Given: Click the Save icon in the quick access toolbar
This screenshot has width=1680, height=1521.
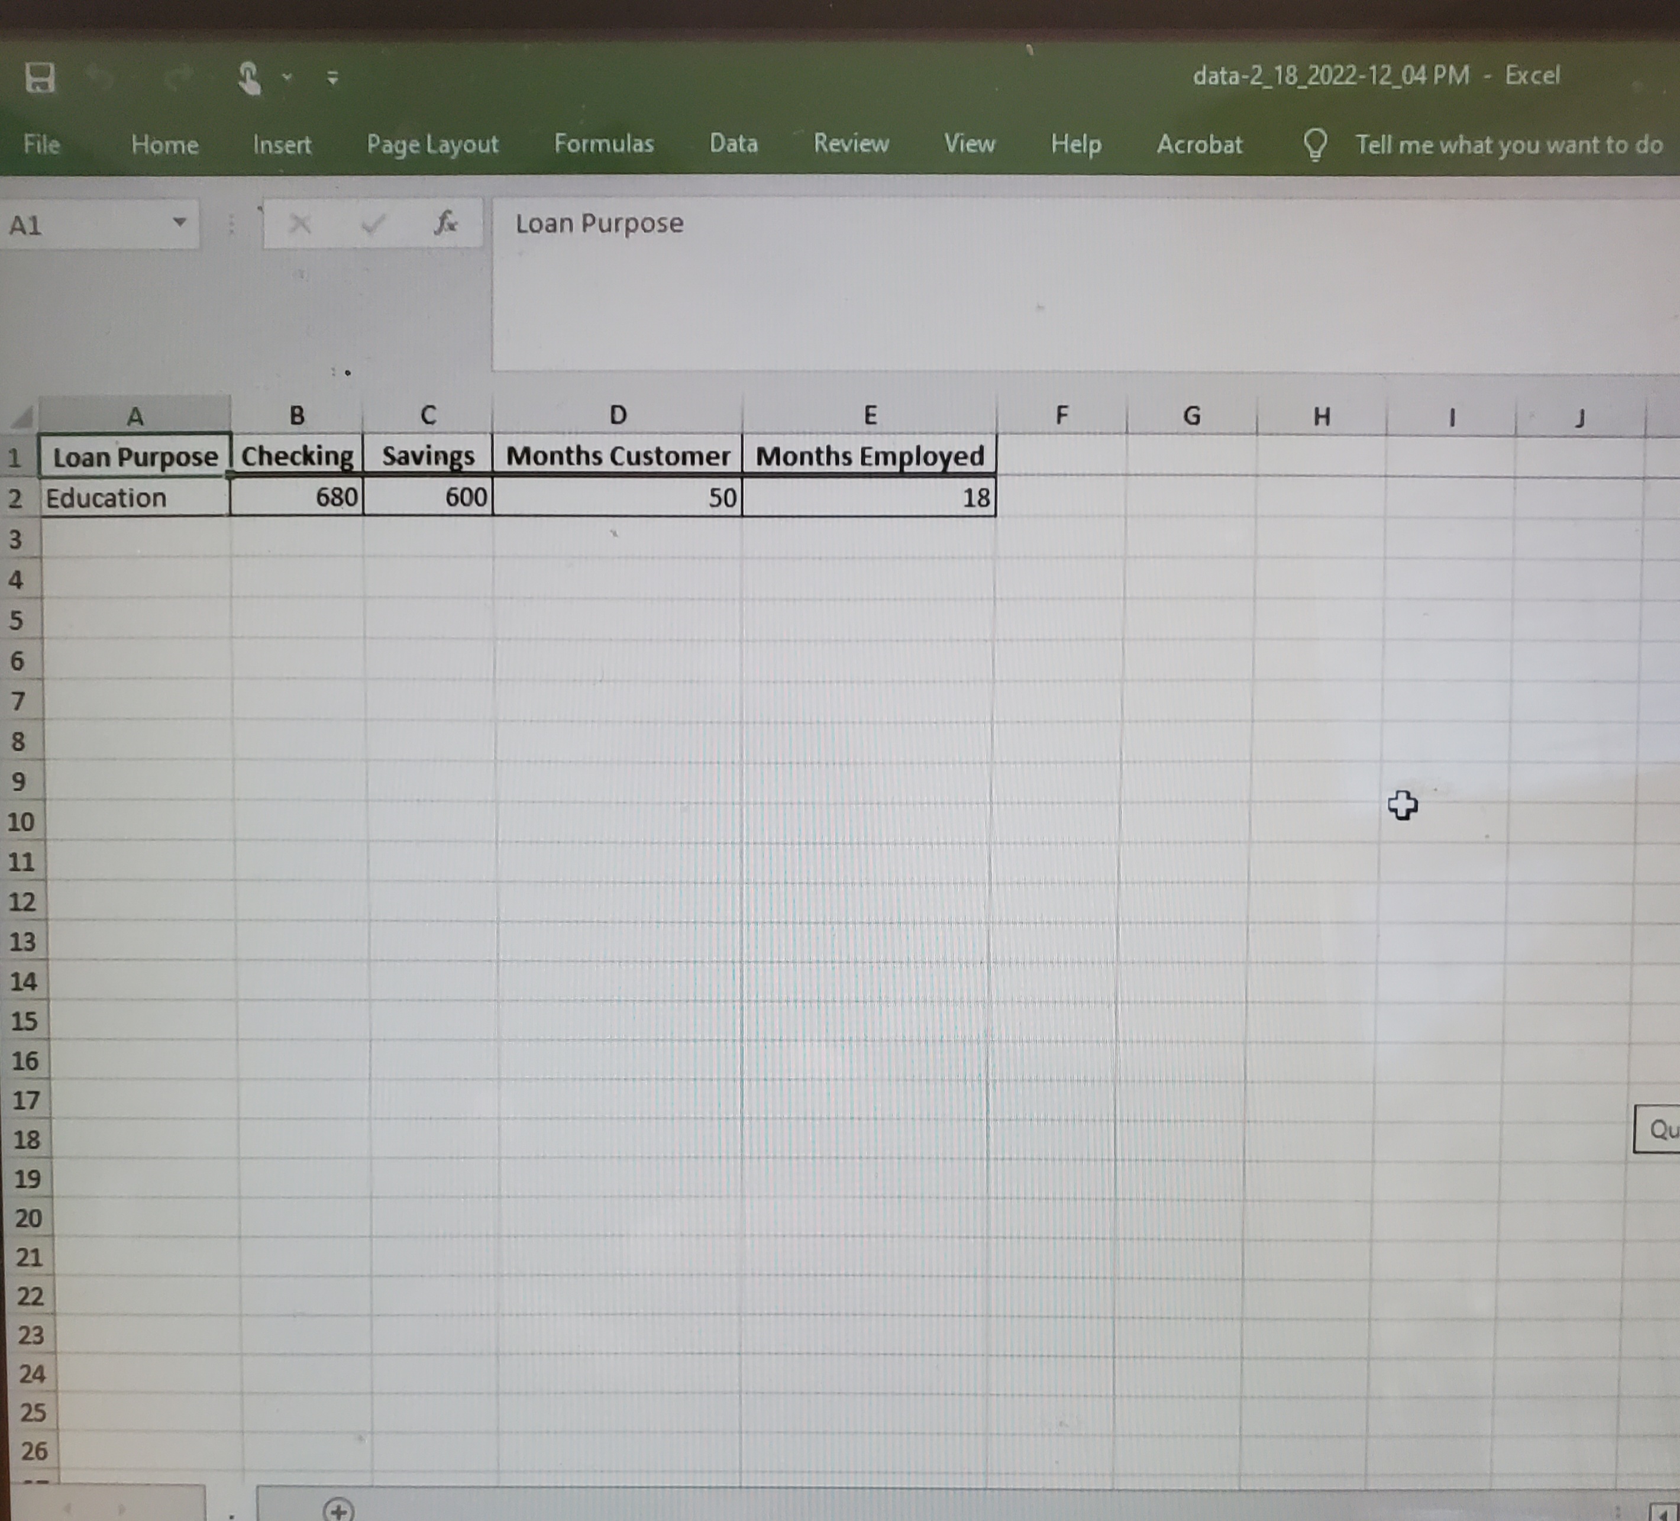Looking at the screenshot, I should [x=39, y=77].
